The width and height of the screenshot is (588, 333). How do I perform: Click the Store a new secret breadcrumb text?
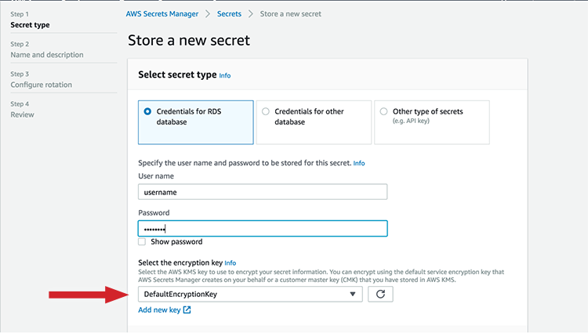tap(291, 14)
